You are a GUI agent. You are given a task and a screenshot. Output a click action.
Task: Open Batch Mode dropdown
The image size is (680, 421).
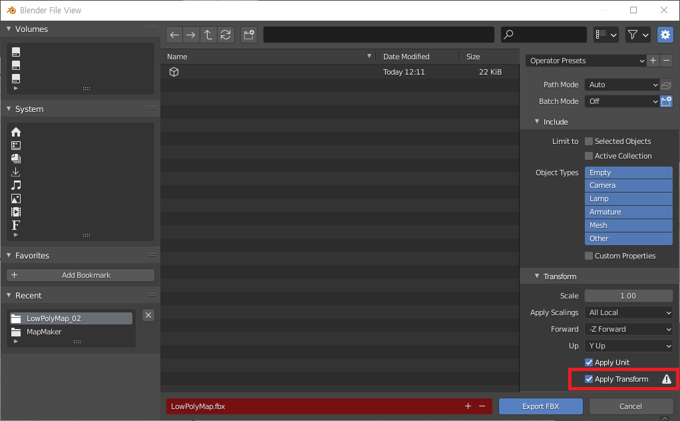click(622, 101)
